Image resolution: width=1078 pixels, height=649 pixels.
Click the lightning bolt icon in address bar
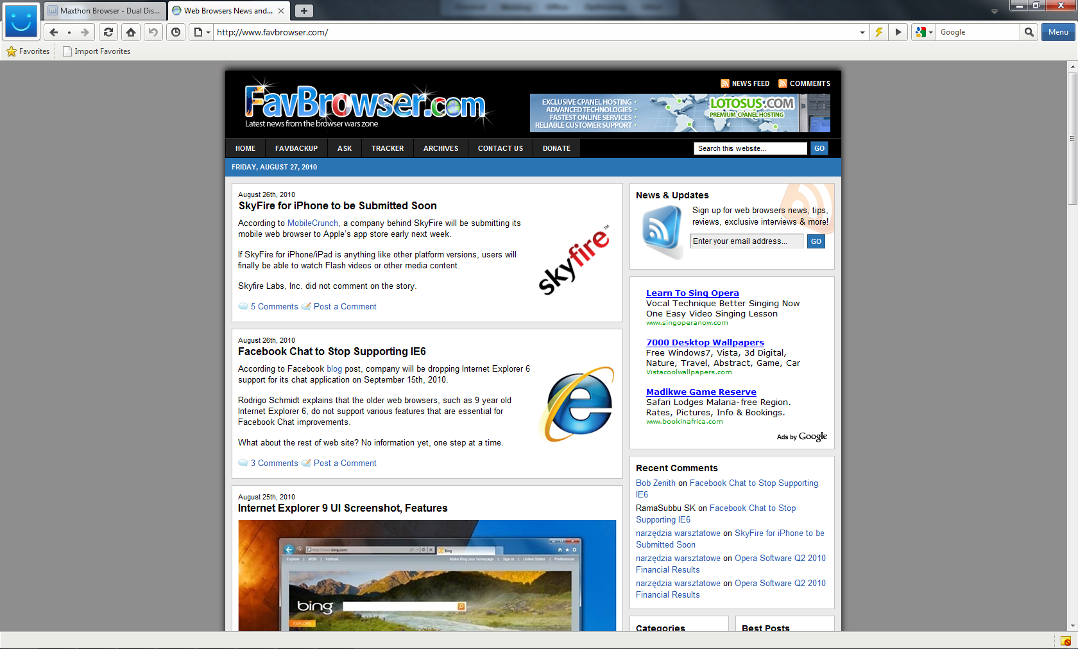pos(879,32)
